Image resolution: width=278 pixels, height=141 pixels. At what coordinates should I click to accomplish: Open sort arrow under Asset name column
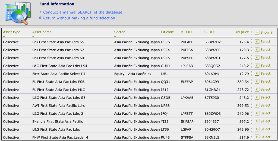[33, 37]
